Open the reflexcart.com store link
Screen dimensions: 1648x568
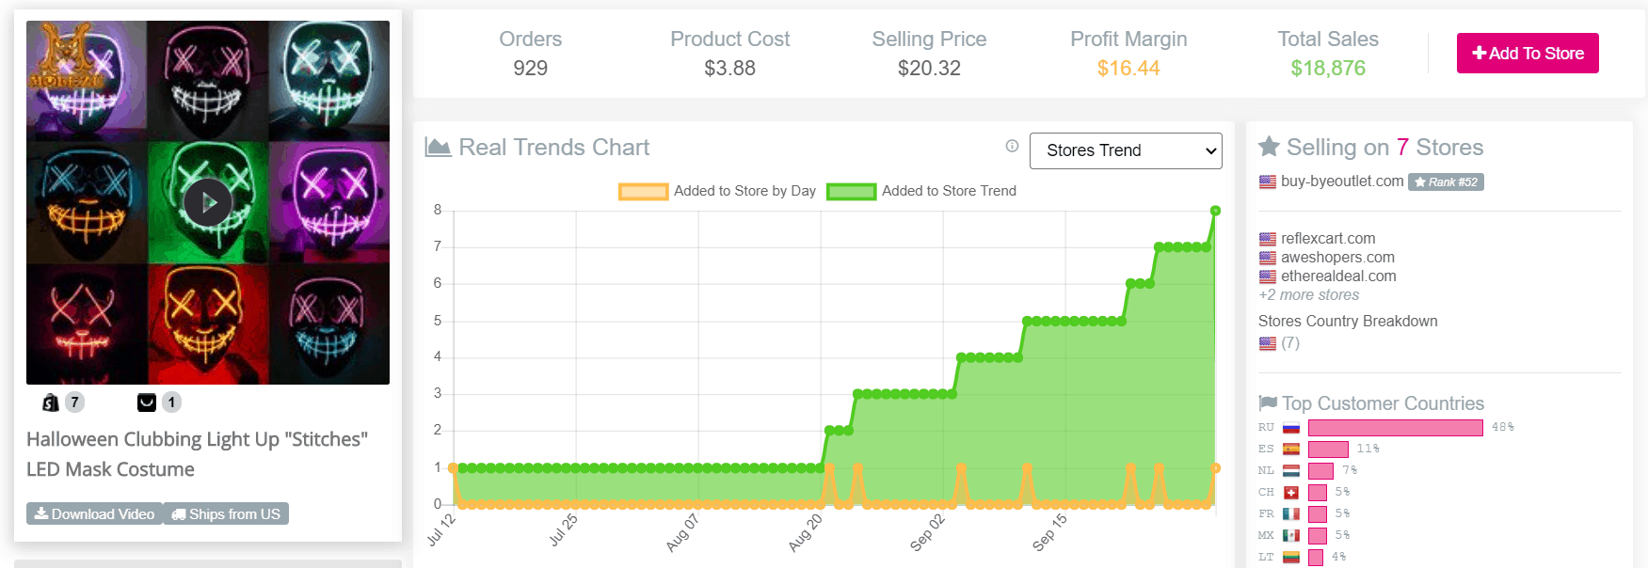1327,239
